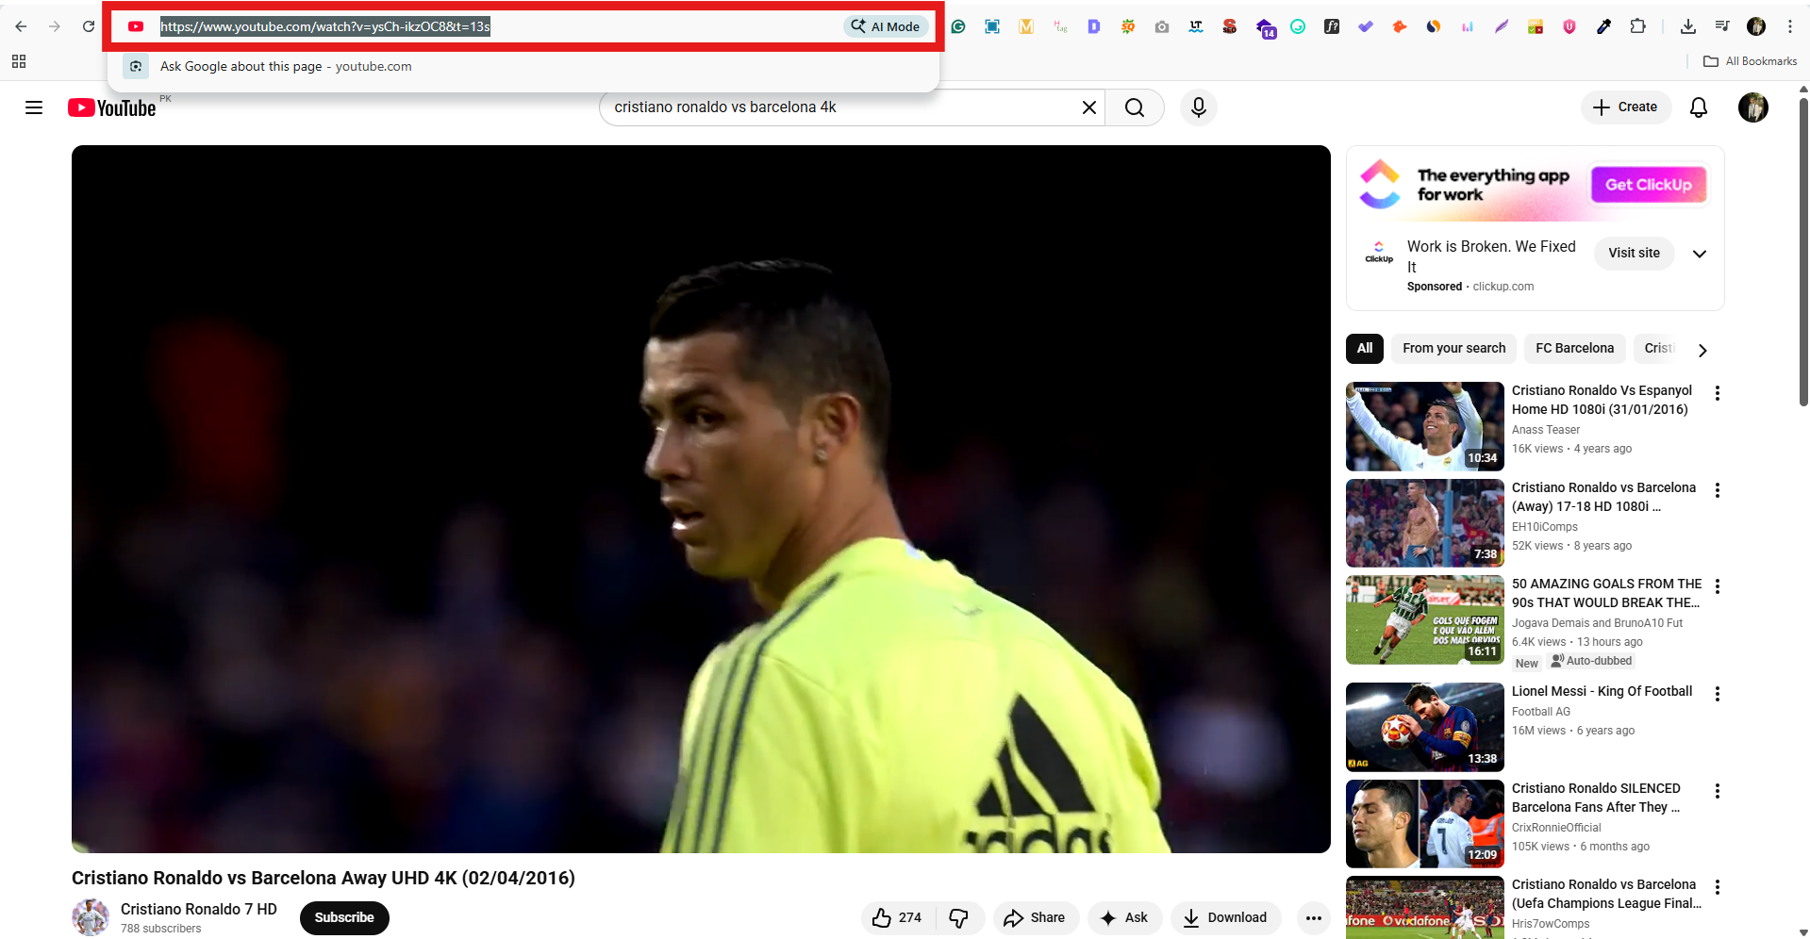Click the Share button under the video
The width and height of the screenshot is (1810, 939).
coord(1035,916)
